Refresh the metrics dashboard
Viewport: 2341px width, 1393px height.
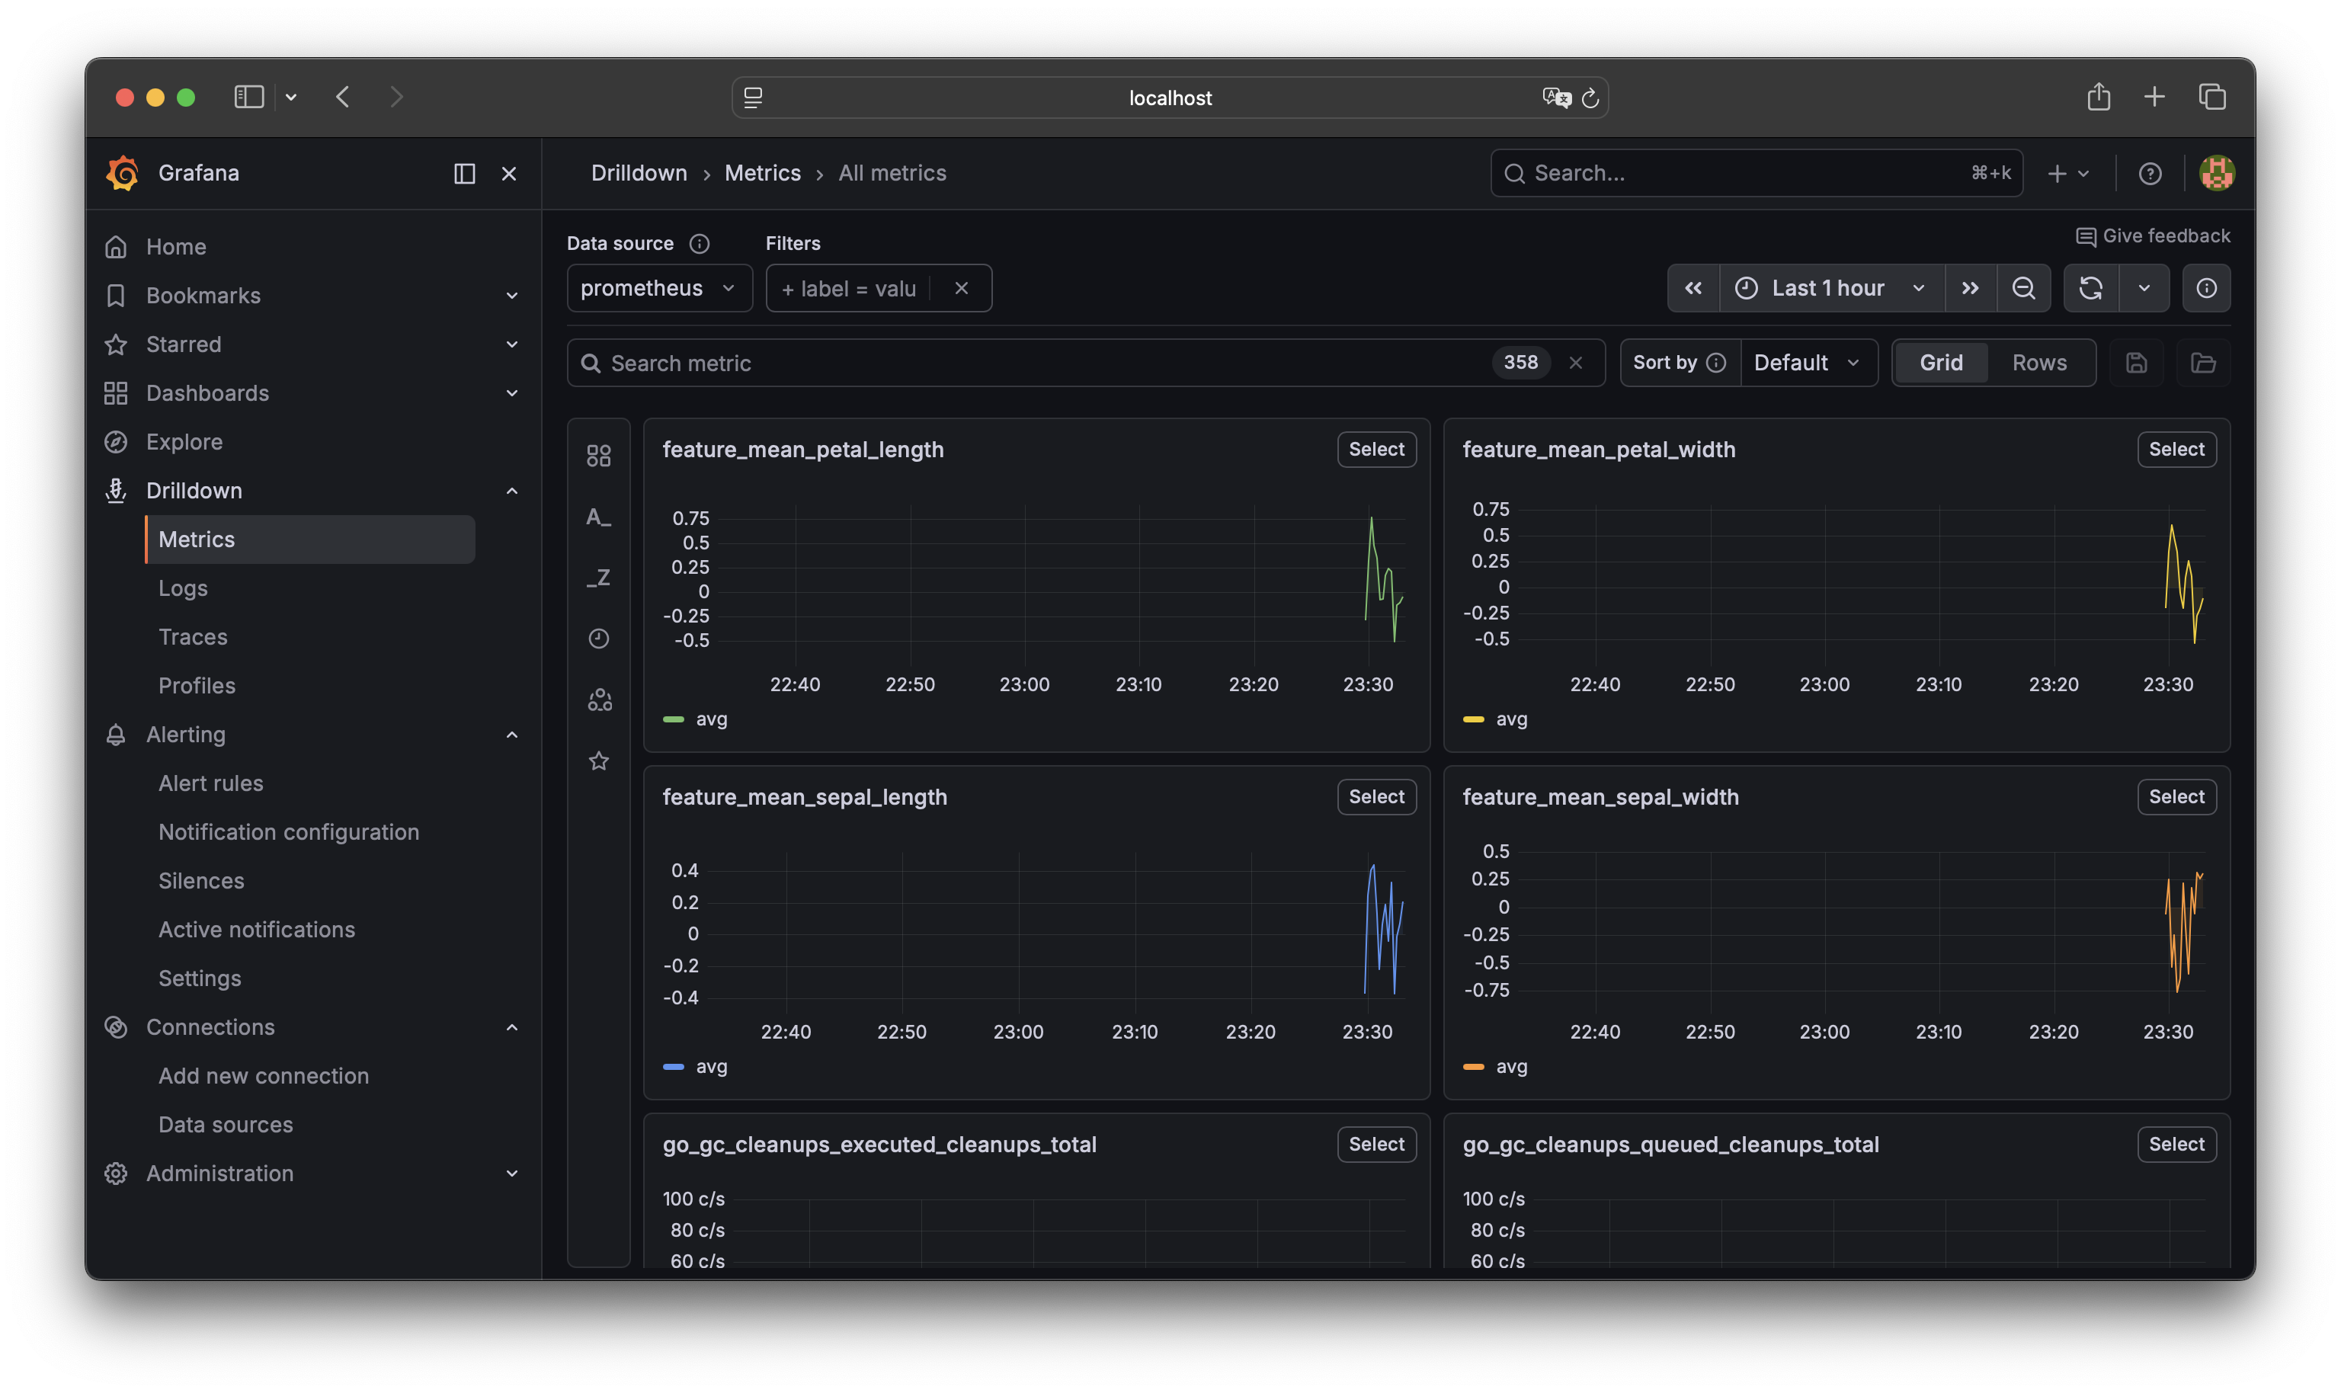(2090, 288)
